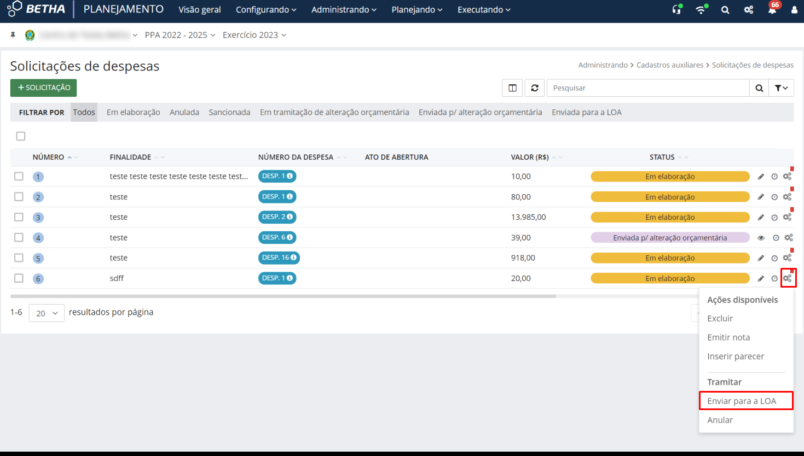Click the Betha logo
This screenshot has width=804, height=456.
tap(36, 9)
